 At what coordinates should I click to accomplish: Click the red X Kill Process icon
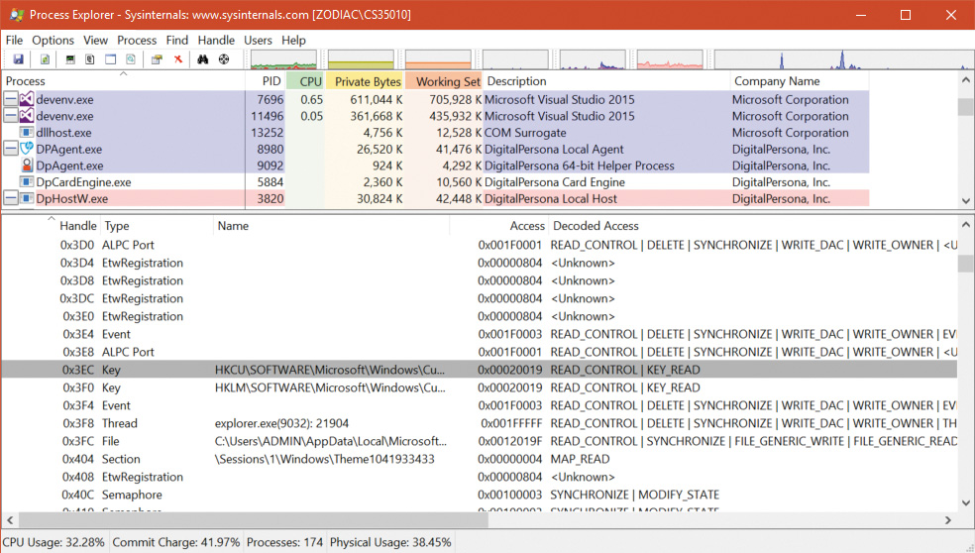[178, 59]
